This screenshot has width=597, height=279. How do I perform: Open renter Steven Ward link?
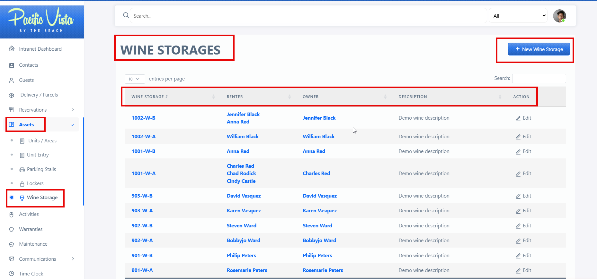tap(242, 225)
